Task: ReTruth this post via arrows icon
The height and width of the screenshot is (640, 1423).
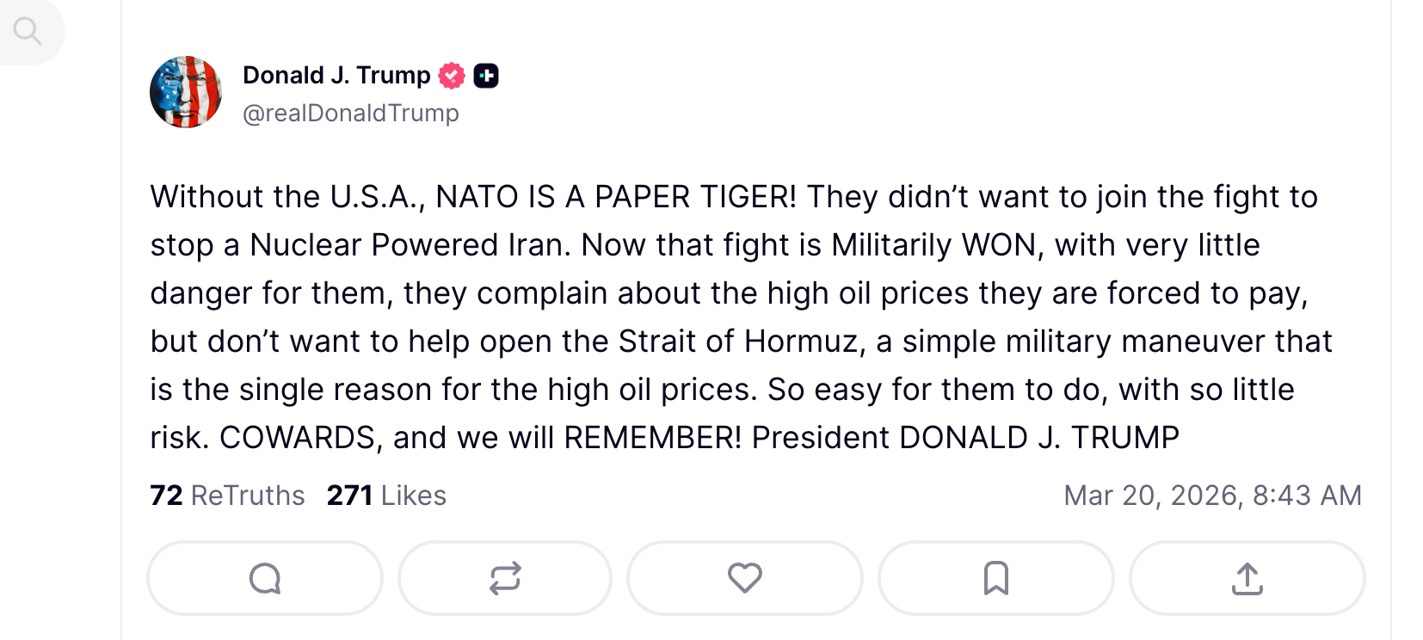Action: (x=505, y=578)
